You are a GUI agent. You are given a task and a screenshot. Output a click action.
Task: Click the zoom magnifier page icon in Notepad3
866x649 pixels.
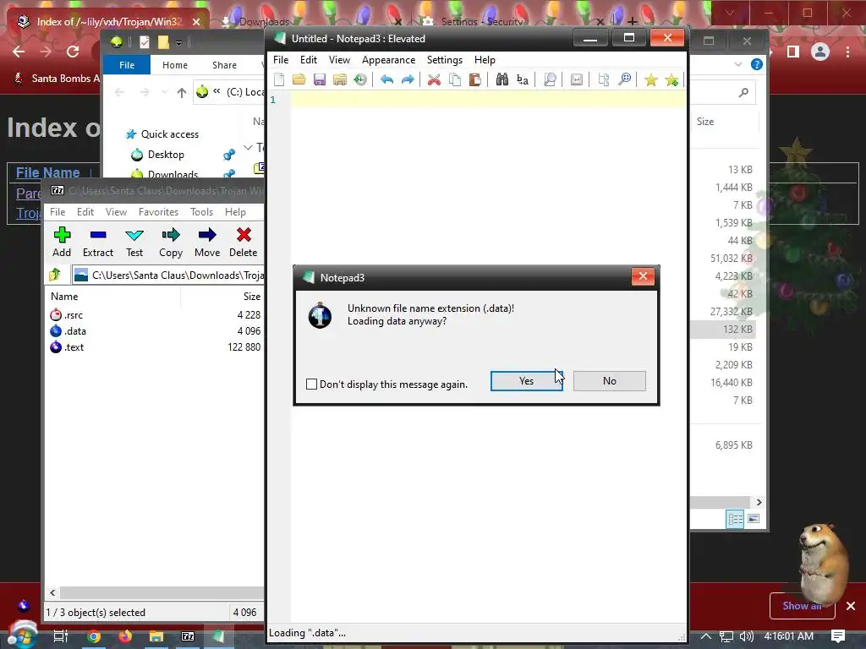coord(550,79)
